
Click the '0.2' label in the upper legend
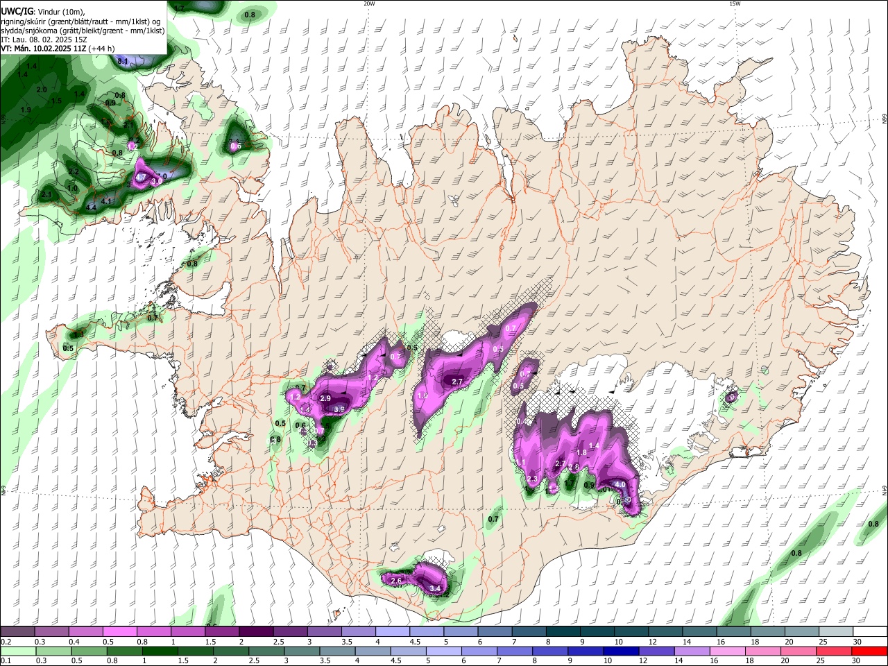6,642
